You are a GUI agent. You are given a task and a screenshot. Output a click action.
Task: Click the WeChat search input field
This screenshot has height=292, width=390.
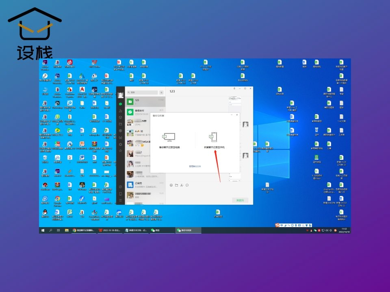pos(142,92)
